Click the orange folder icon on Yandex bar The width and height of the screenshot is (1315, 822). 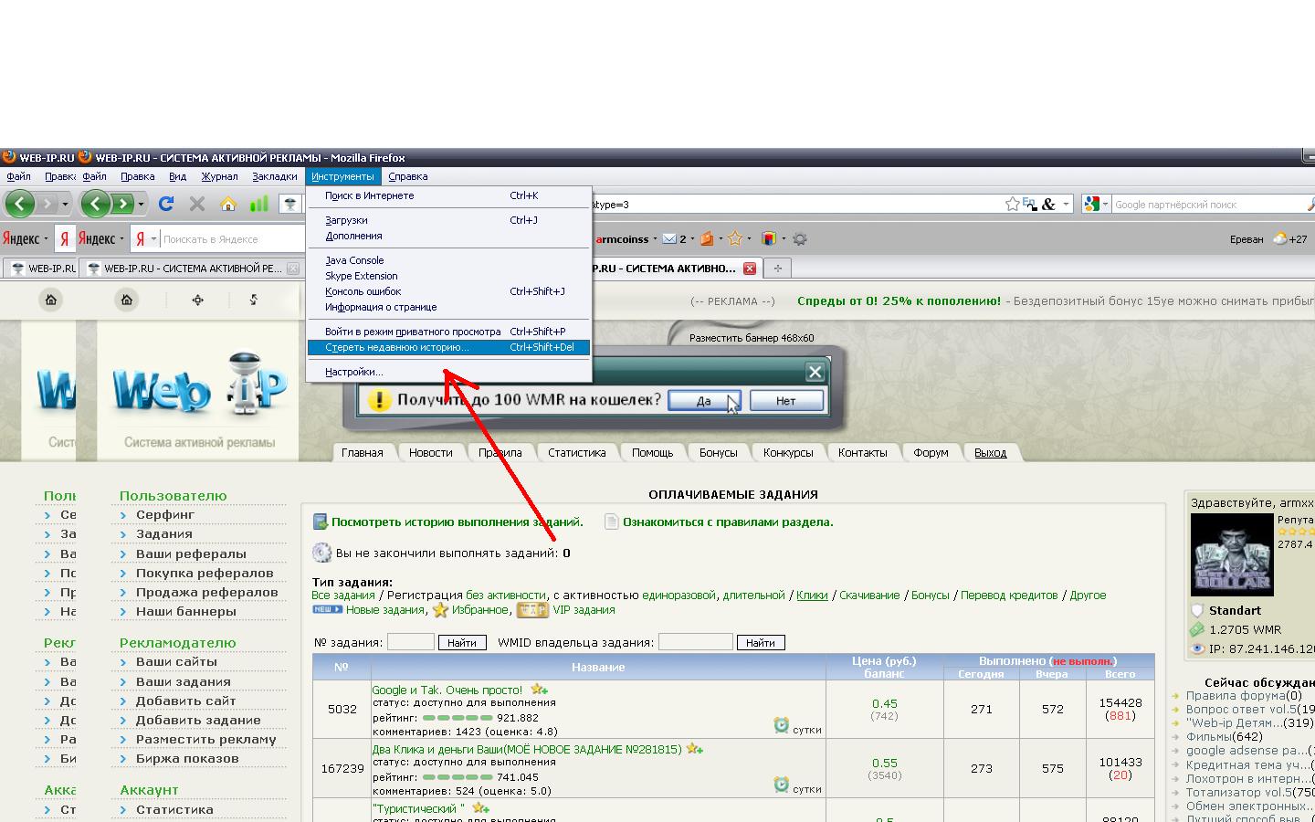point(707,239)
